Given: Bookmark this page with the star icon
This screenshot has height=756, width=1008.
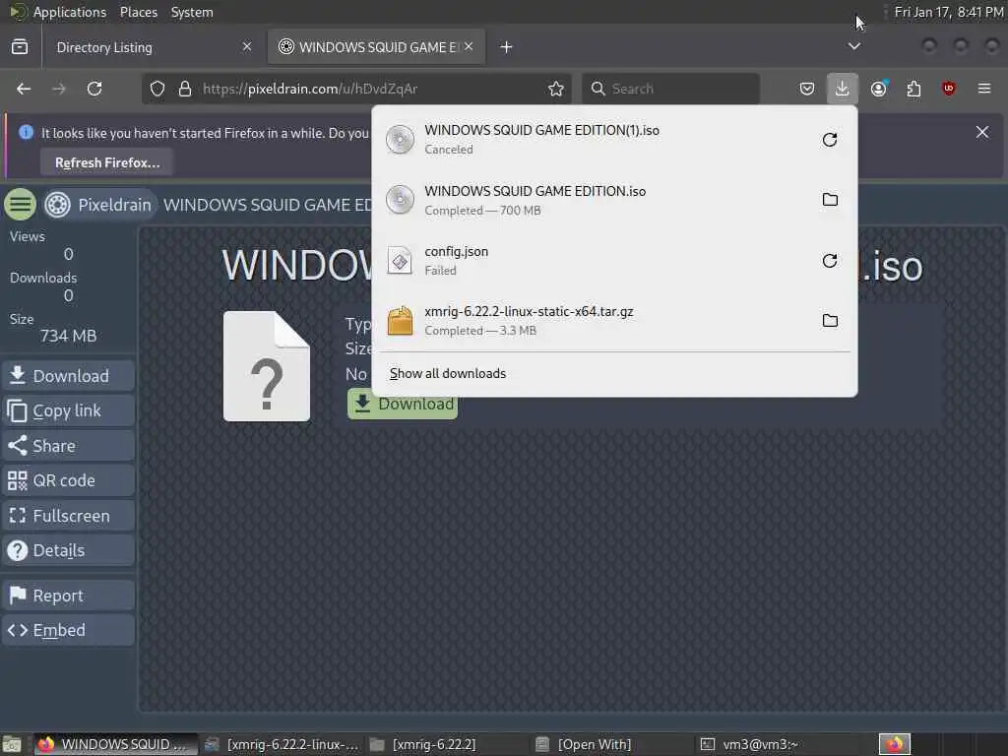Looking at the screenshot, I should [x=556, y=89].
